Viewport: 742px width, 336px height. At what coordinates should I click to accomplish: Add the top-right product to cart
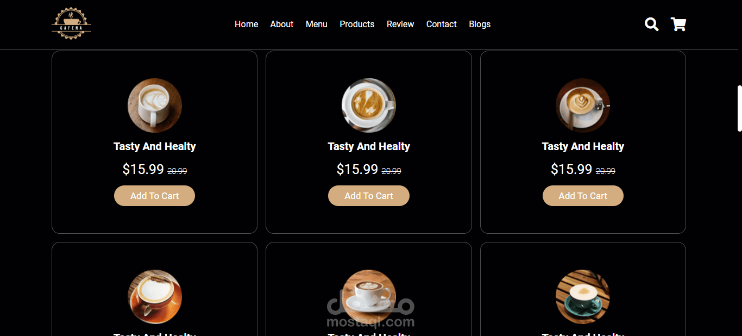tap(583, 196)
